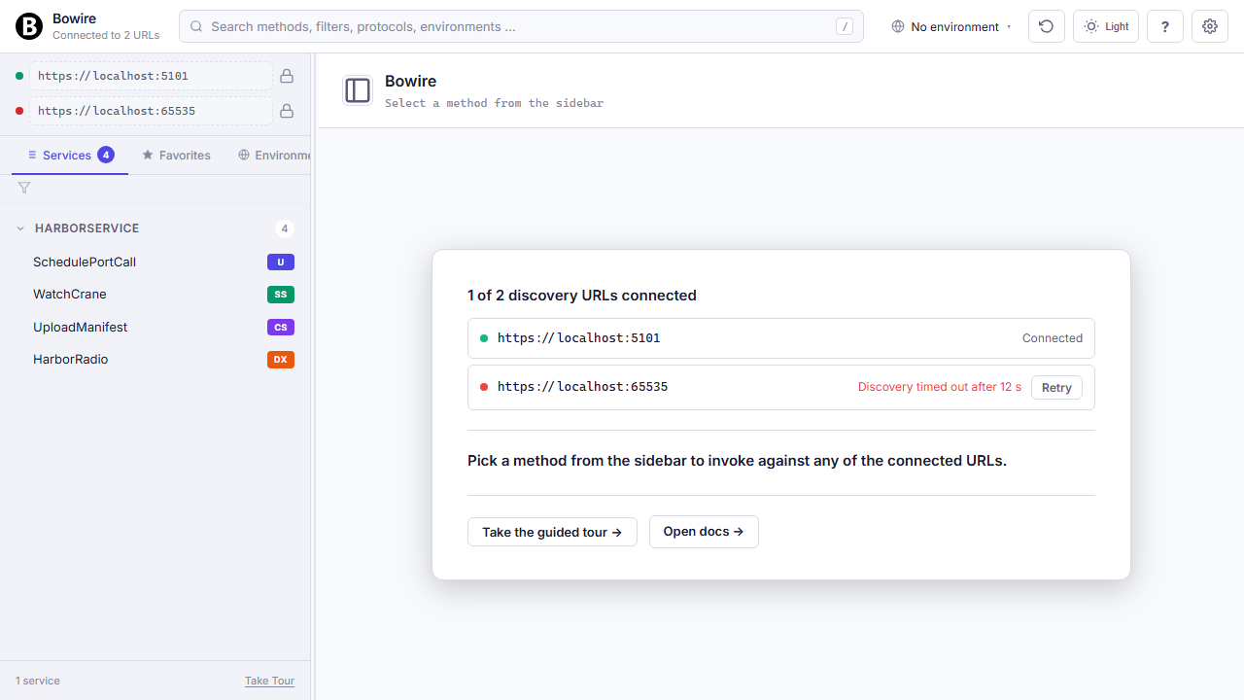Switch to the Services tab
Screen dimensions: 1244x700
pos(70,156)
